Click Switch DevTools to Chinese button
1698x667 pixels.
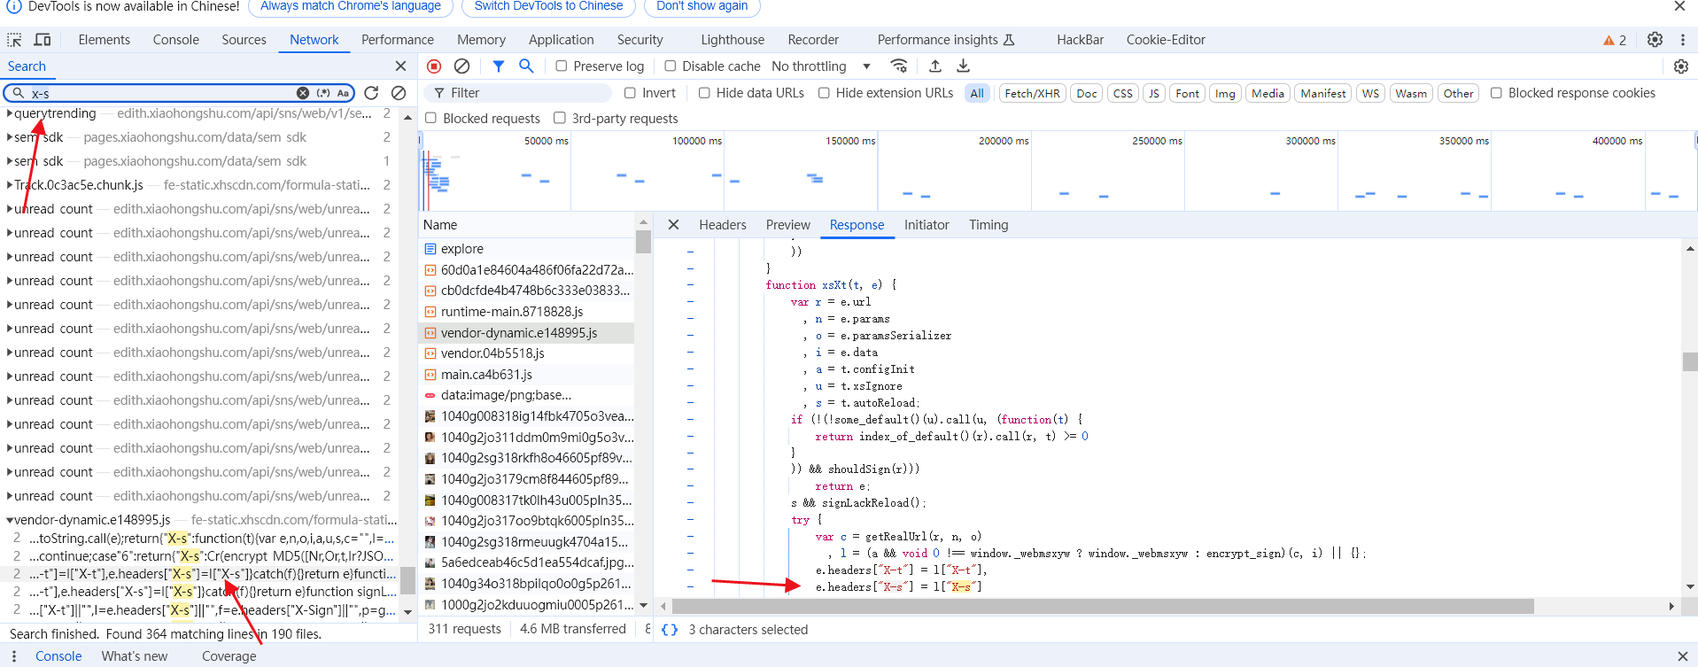coord(548,6)
